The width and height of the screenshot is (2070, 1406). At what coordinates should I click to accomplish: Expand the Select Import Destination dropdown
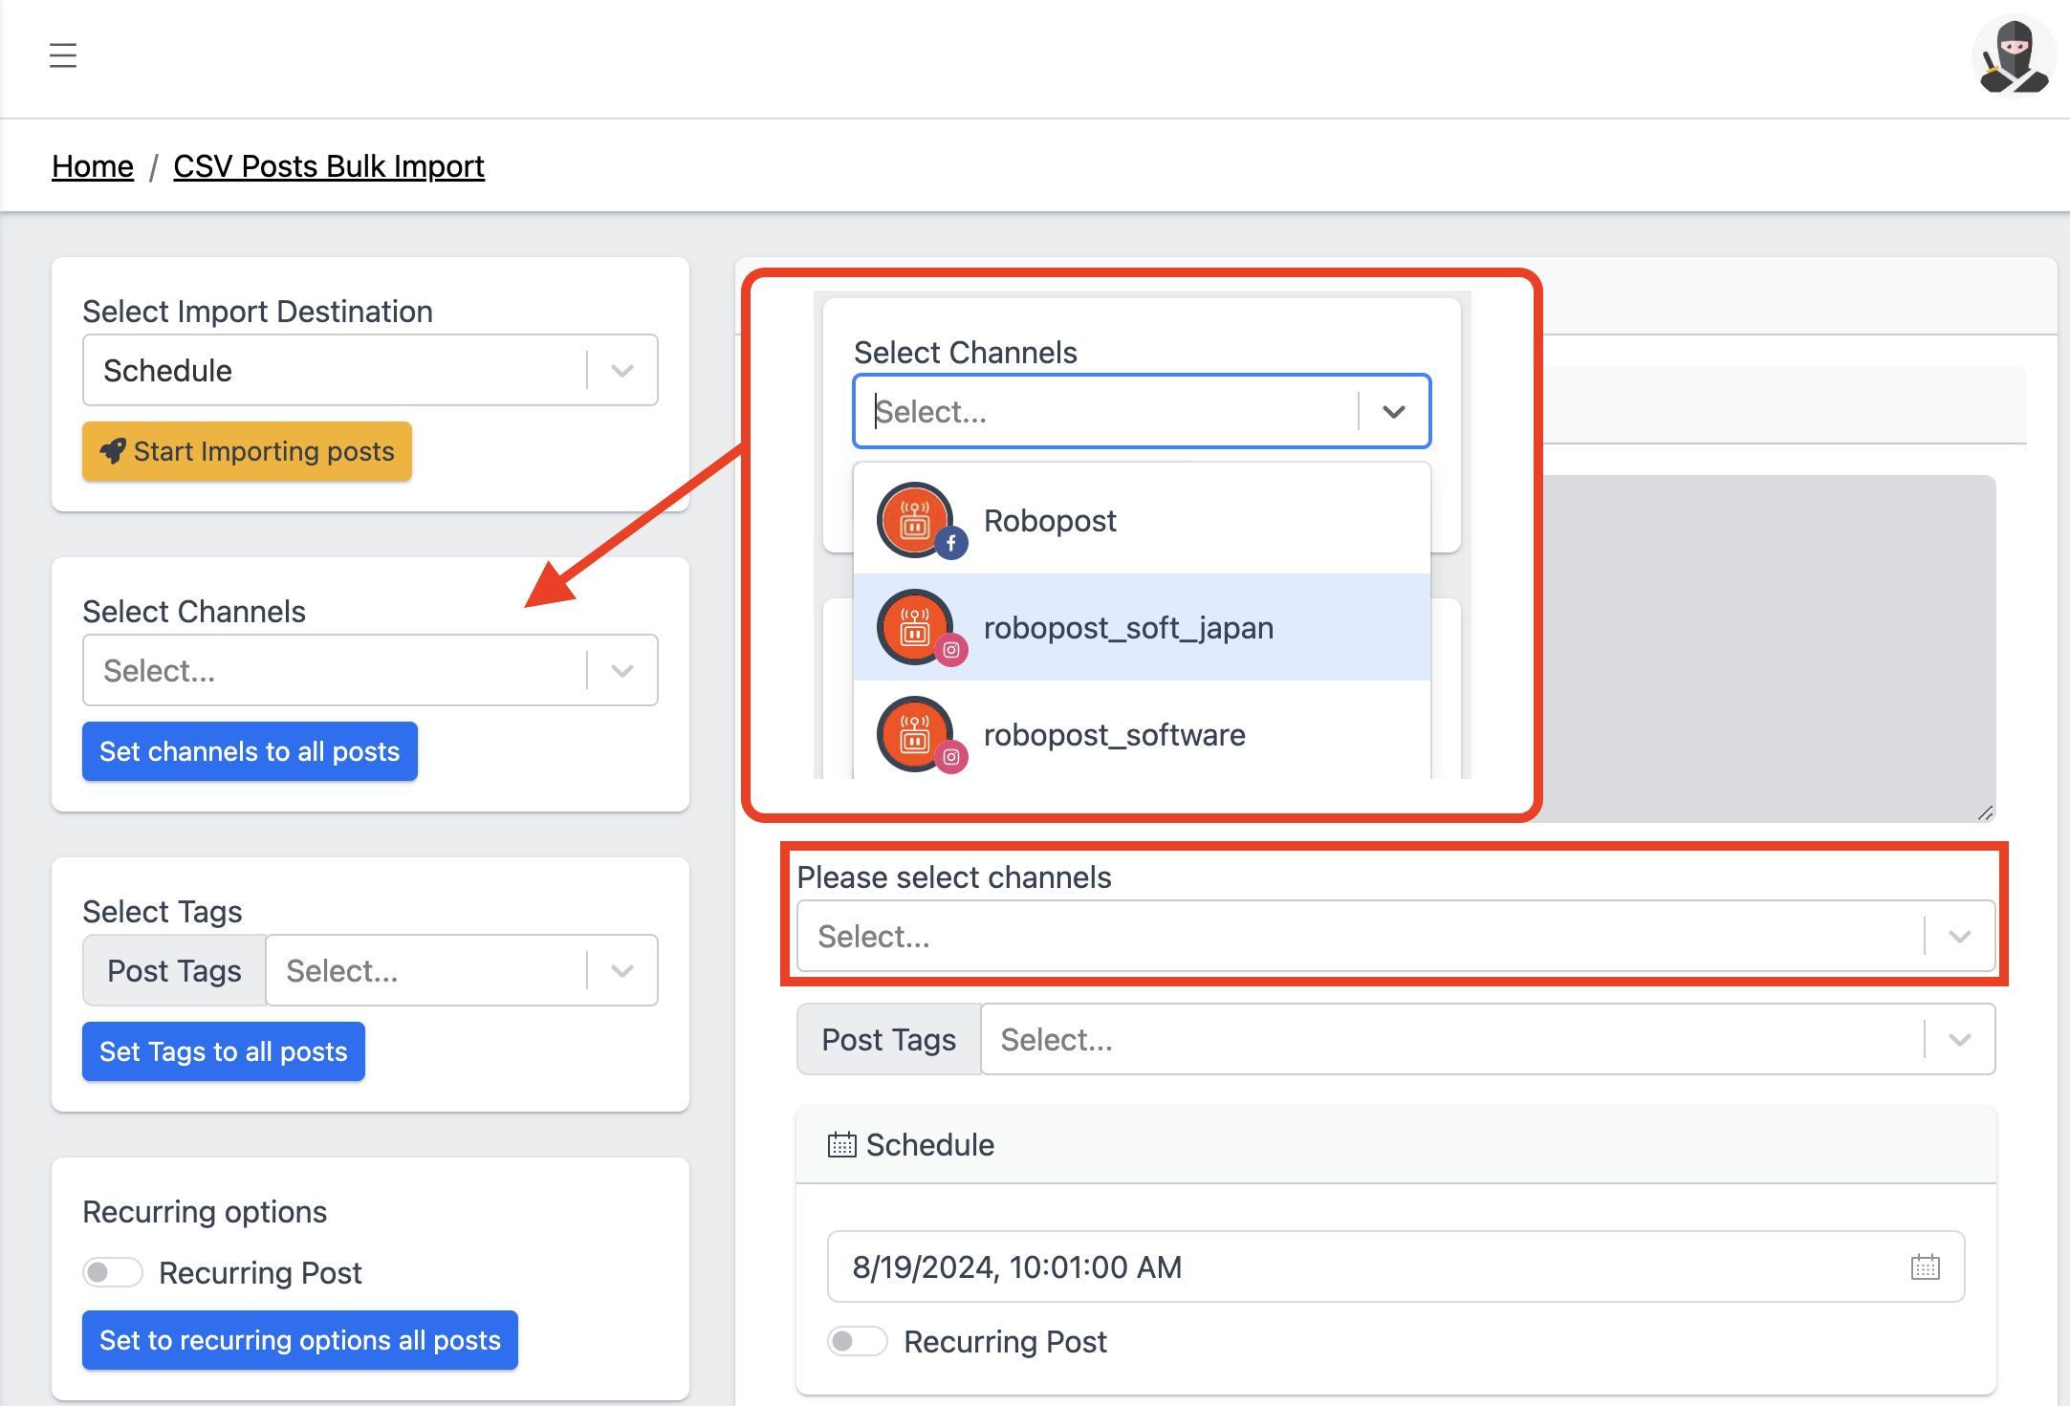click(x=370, y=370)
